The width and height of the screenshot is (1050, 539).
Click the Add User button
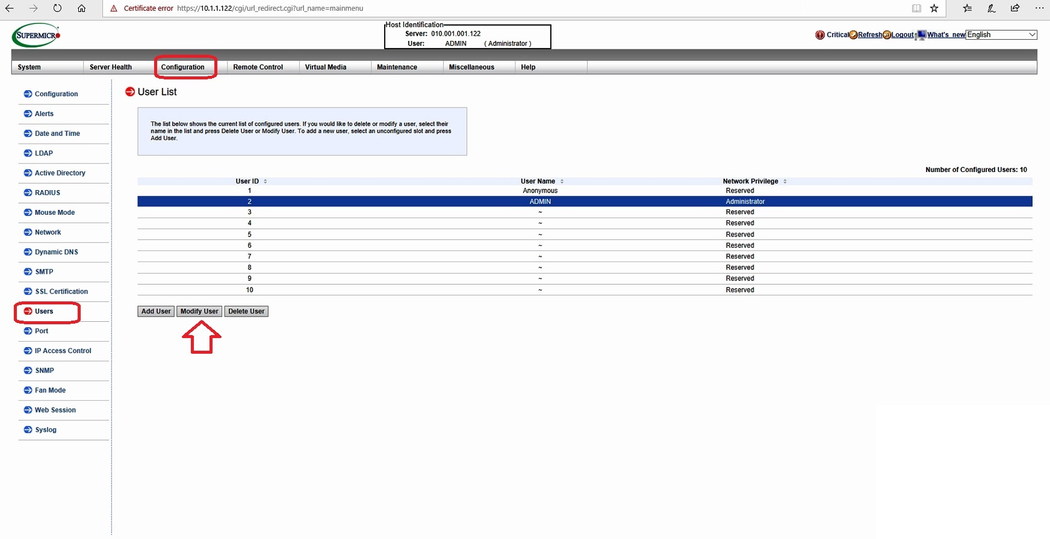[156, 312]
